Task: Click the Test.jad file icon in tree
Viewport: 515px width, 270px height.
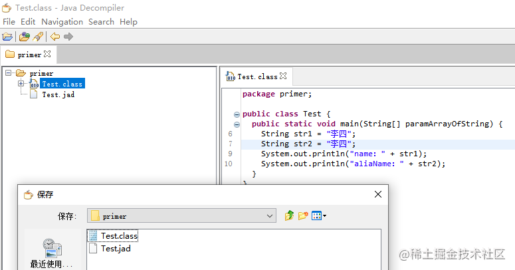Action: point(33,94)
